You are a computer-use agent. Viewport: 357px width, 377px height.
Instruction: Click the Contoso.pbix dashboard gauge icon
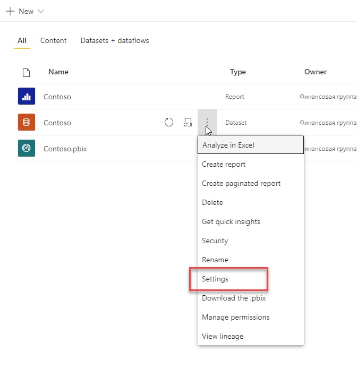tap(27, 148)
